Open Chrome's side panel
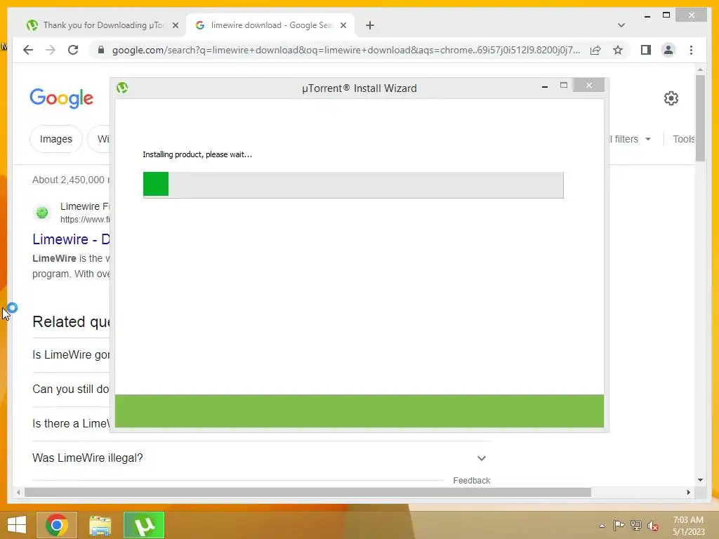 (x=646, y=50)
